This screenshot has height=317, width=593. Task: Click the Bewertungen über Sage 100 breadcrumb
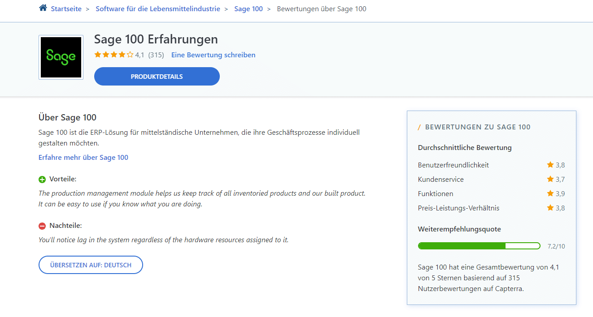[x=322, y=9]
